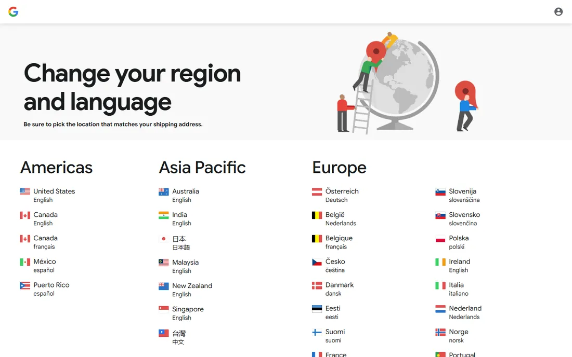Image resolution: width=572 pixels, height=357 pixels.
Task: Click the Suomi flag icon
Action: click(317, 332)
